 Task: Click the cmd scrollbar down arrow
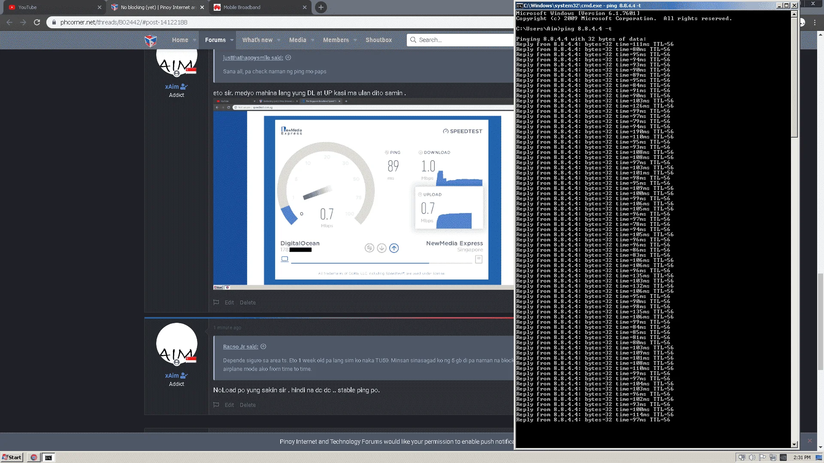[x=794, y=445]
